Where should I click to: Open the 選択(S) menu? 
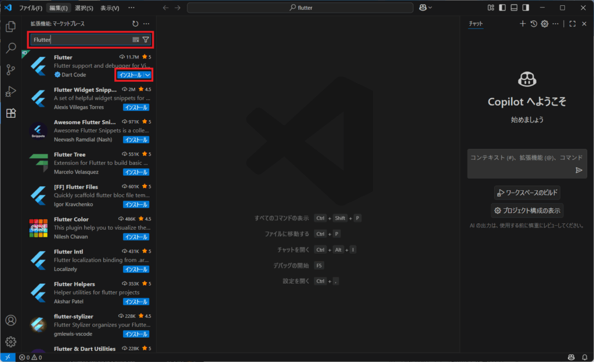84,8
